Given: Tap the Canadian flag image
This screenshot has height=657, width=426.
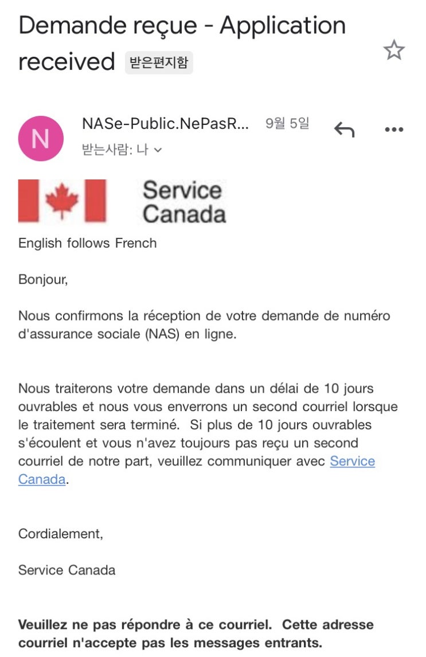Looking at the screenshot, I should pyautogui.click(x=62, y=201).
